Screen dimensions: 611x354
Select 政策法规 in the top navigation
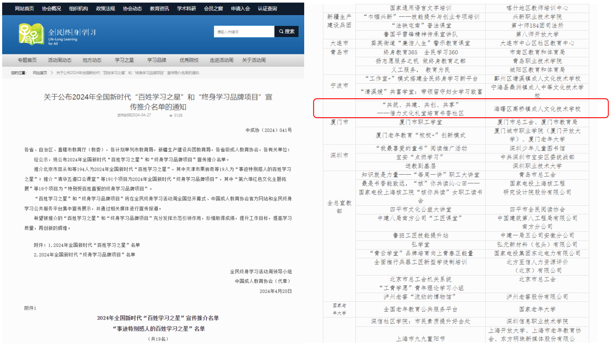105,8
